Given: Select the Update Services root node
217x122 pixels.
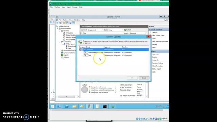Looking at the screenshot, I should pyautogui.click(x=64, y=26).
